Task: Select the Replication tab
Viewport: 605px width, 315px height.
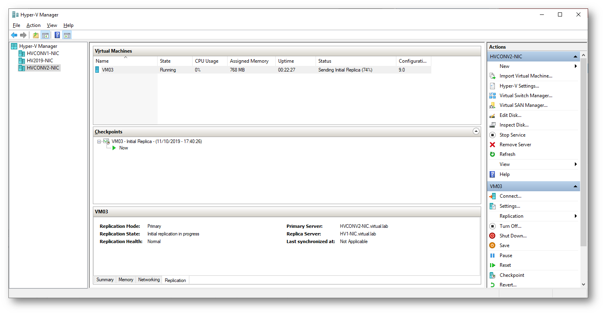Action: point(175,280)
